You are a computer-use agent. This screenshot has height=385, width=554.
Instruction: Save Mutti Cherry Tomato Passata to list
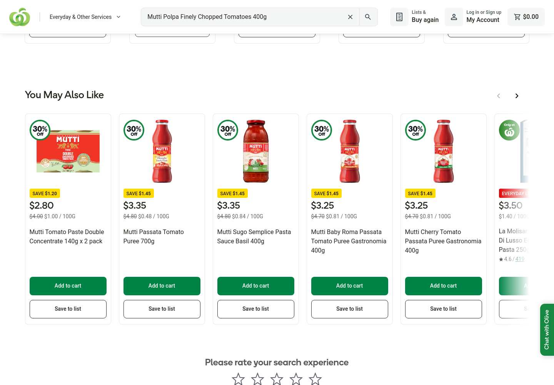coord(444,309)
